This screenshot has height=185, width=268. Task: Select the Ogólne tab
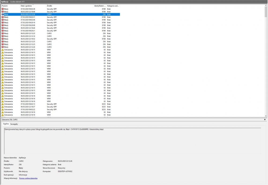pos(6,124)
